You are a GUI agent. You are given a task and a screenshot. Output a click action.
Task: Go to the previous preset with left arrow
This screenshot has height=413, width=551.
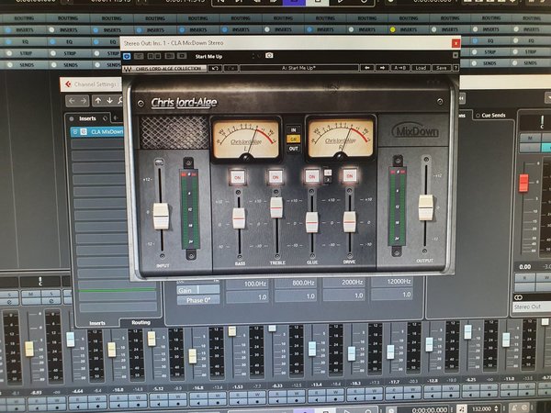point(366,67)
